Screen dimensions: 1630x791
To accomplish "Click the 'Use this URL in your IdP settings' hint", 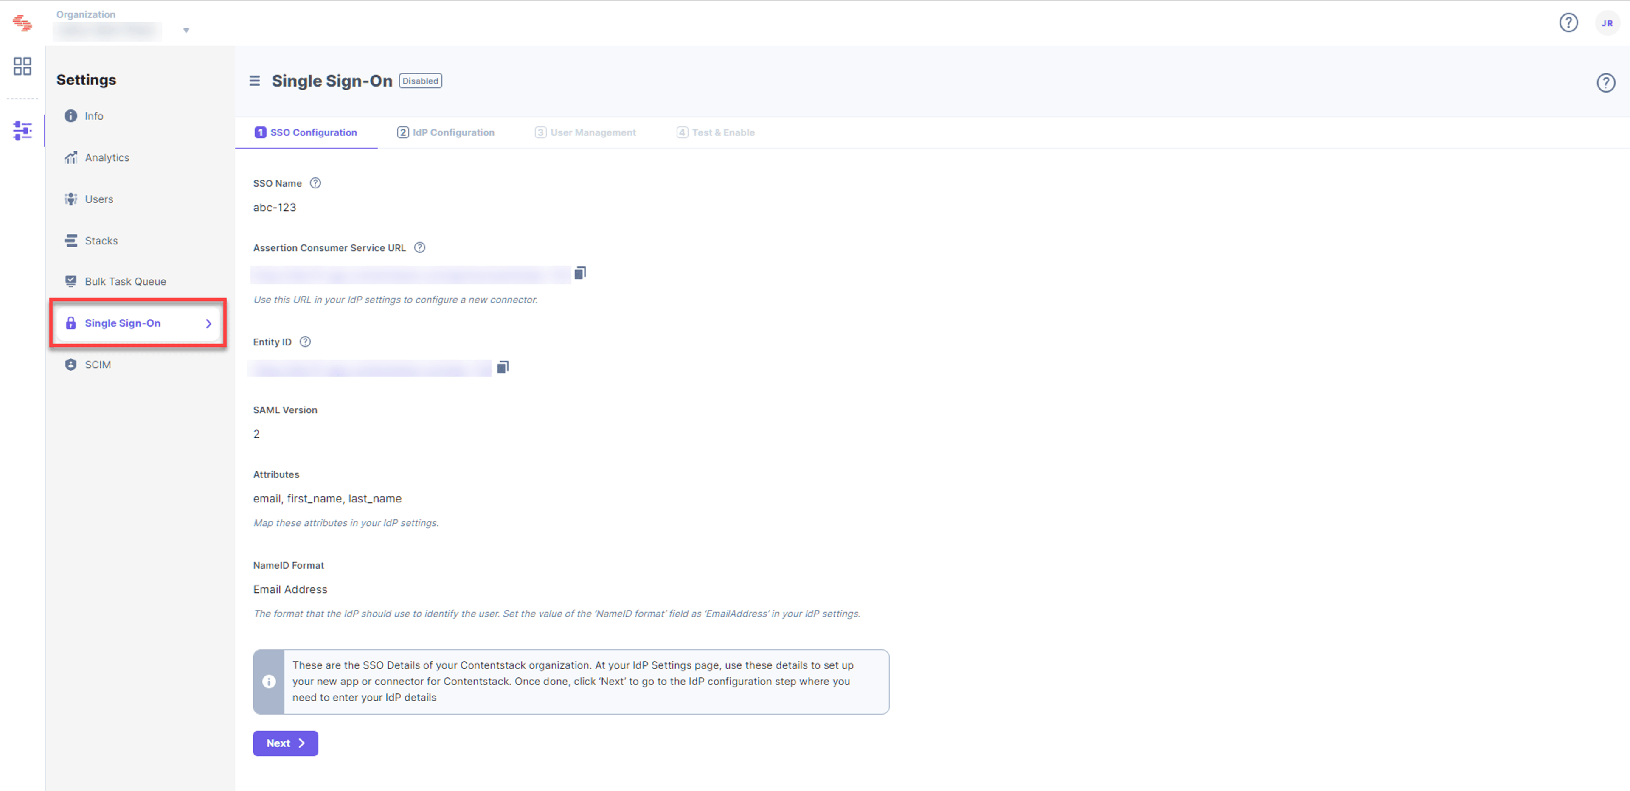I will coord(396,299).
